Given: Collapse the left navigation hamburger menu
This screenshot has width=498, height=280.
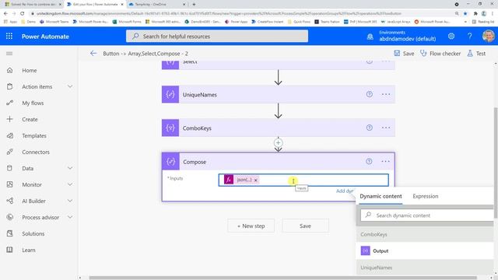Looking at the screenshot, I should pyautogui.click(x=9, y=54).
